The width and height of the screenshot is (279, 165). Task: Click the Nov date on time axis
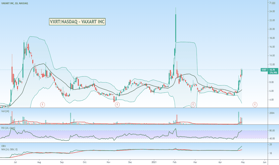108,162
